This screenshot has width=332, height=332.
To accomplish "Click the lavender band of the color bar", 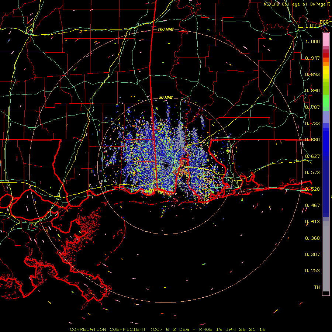I will (x=326, y=117).
